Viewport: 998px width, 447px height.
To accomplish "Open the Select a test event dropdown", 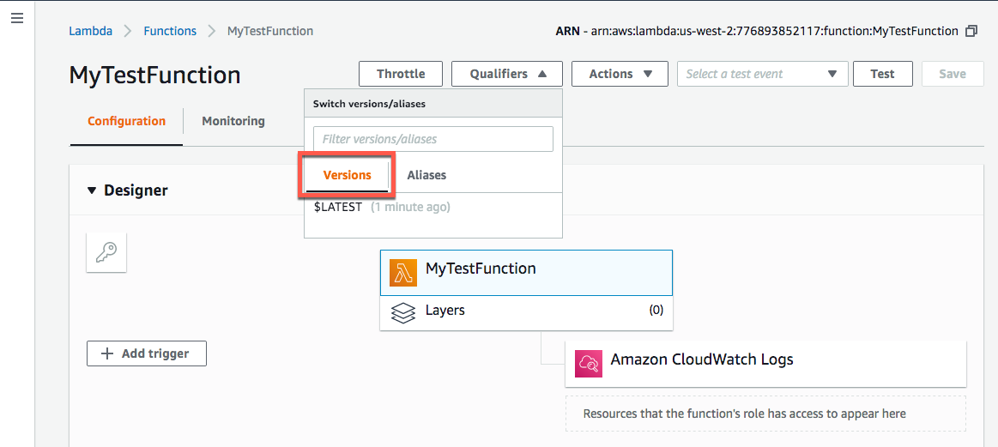I will click(x=762, y=74).
